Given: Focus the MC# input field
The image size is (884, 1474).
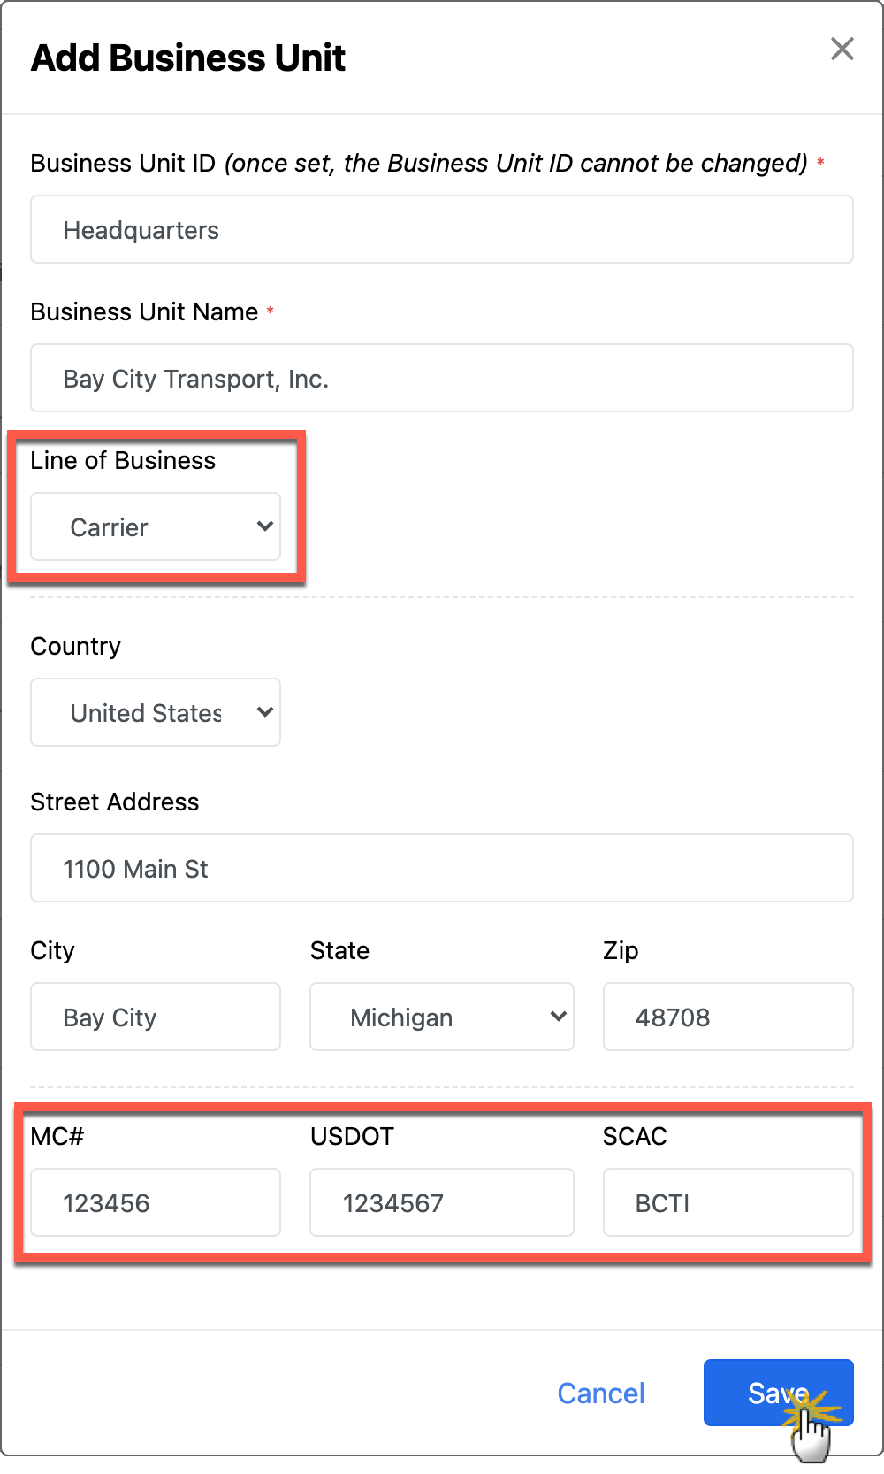Looking at the screenshot, I should [x=156, y=1203].
